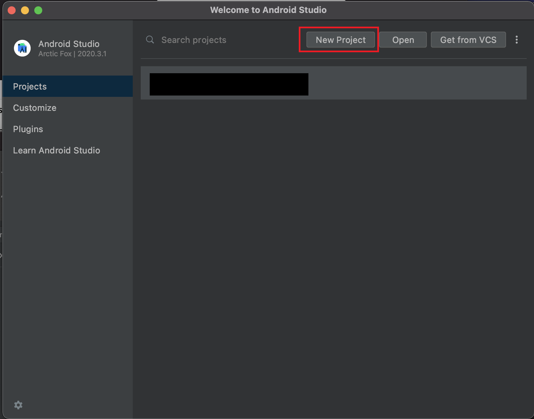Image resolution: width=534 pixels, height=419 pixels.
Task: Click the New Project button
Action: 340,40
